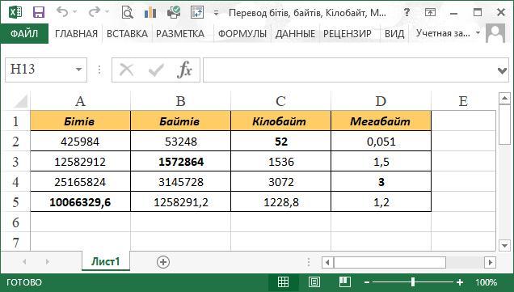Image resolution: width=514 pixels, height=292 pixels.
Task: Customize the Quick Access Toolbar dropdown
Action: pyautogui.click(x=216, y=13)
